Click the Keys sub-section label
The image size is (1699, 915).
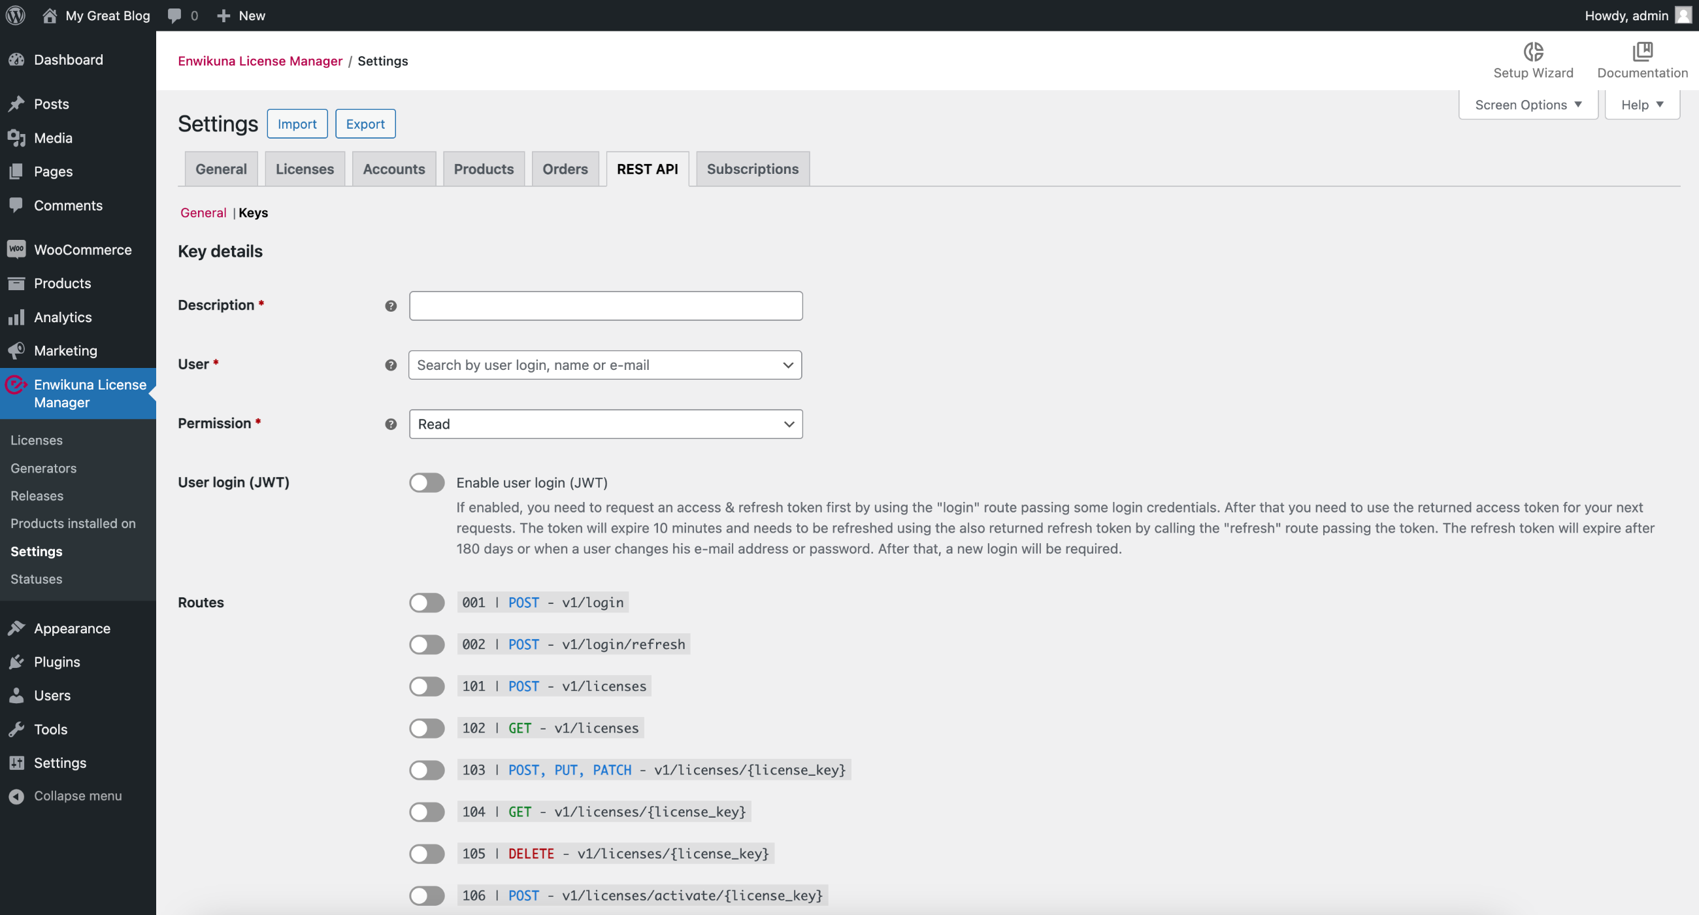(x=254, y=212)
